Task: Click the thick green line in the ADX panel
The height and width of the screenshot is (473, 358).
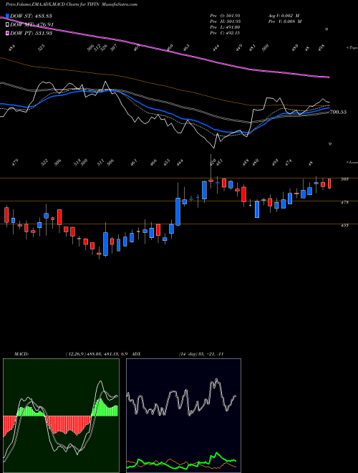Action: tap(216, 454)
